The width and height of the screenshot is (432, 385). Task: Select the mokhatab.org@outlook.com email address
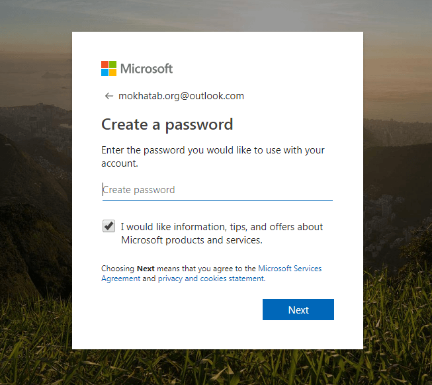tap(181, 96)
